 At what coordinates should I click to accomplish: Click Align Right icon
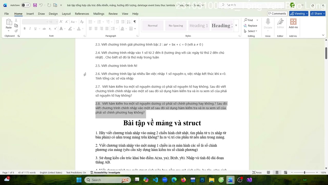coord(101,29)
